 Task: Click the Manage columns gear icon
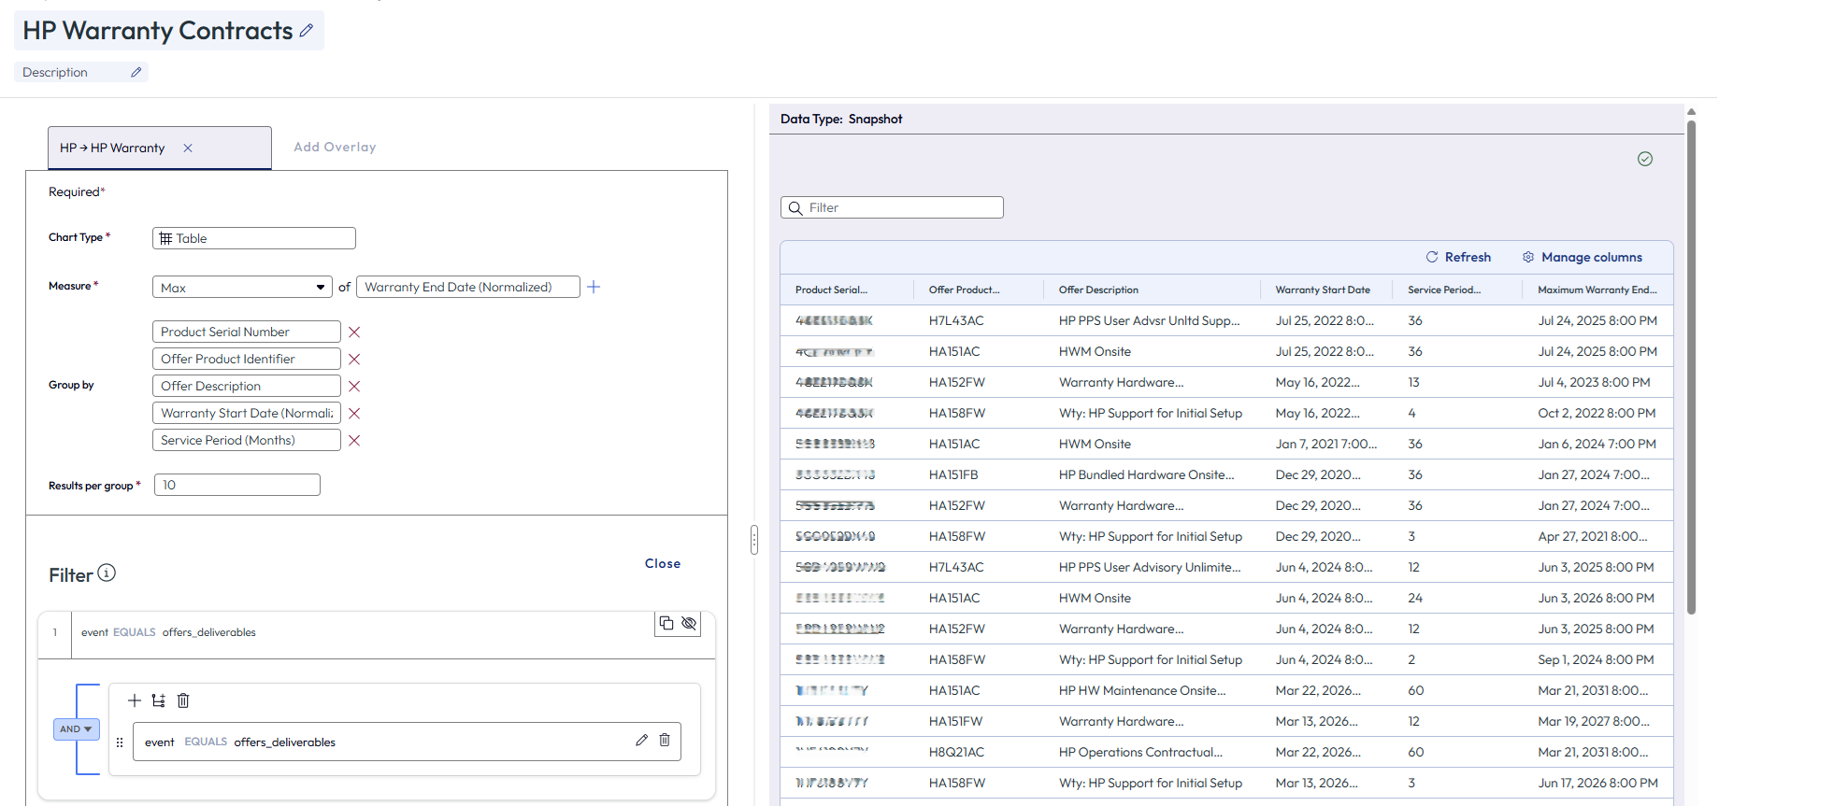[1528, 257]
